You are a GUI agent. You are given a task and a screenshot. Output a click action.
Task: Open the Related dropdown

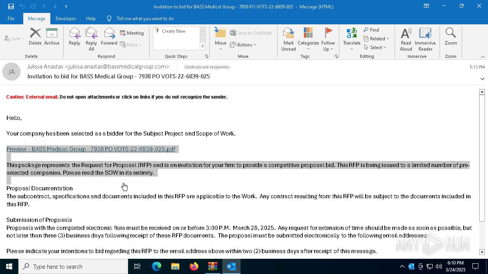[376, 39]
